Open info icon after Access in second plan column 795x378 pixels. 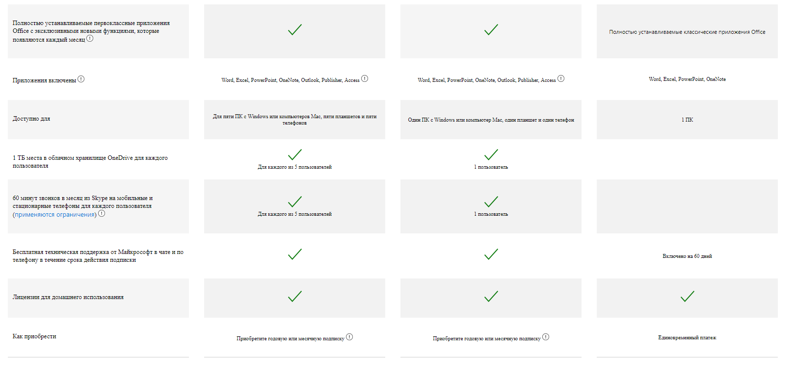point(561,78)
